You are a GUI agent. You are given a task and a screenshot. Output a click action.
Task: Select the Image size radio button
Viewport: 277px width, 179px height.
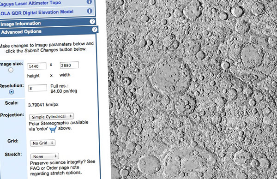point(11,70)
